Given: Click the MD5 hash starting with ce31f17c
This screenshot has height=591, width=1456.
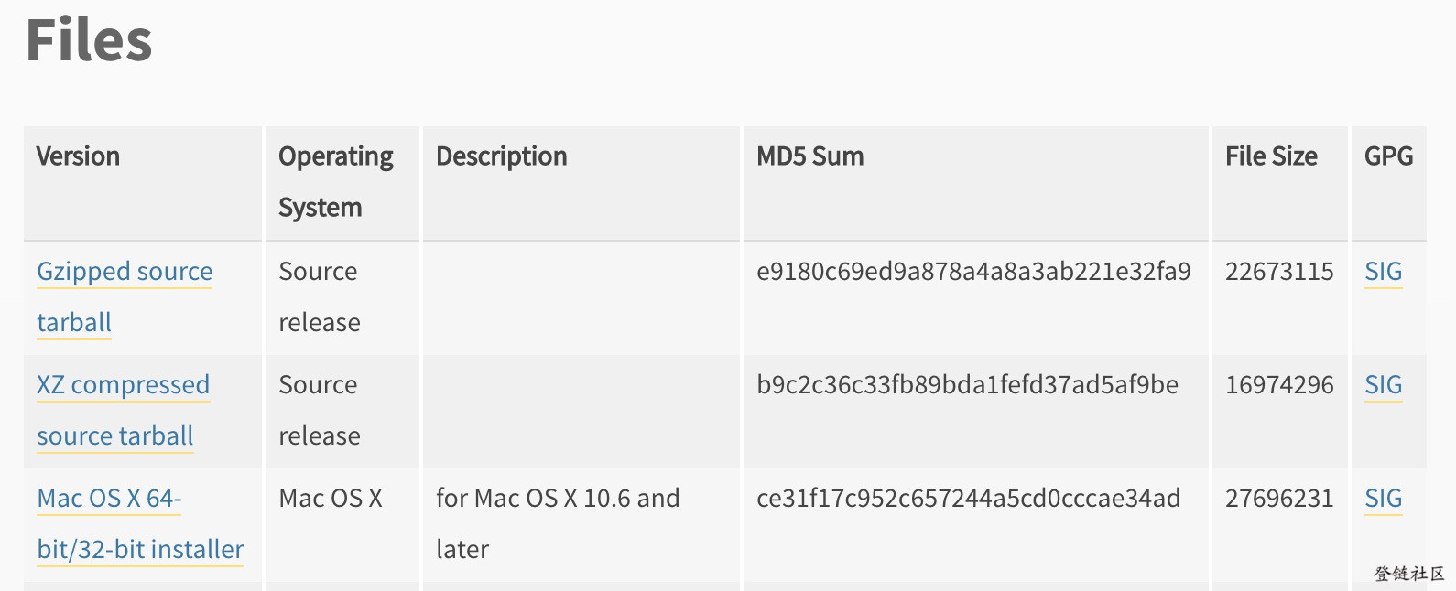Looking at the screenshot, I should pyautogui.click(x=968, y=499).
